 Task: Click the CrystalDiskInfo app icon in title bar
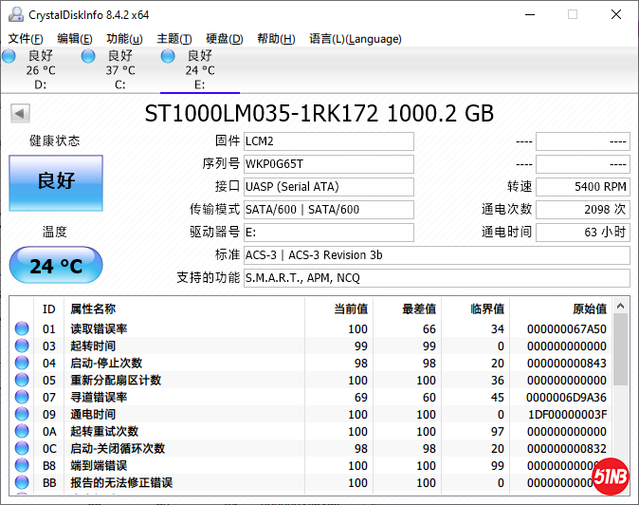[x=14, y=14]
